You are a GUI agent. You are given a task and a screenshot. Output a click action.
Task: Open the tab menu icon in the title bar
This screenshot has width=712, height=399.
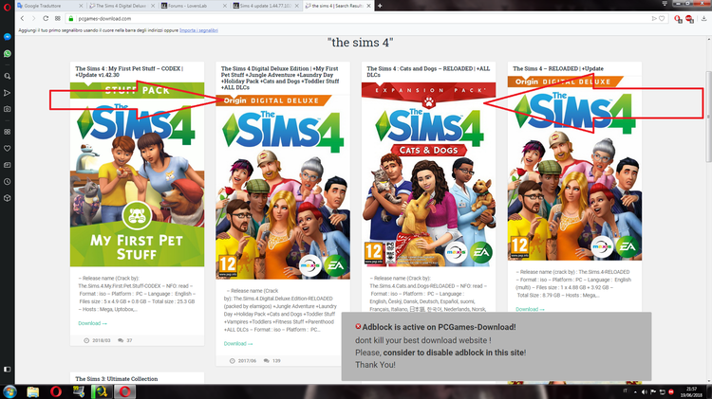click(665, 4)
